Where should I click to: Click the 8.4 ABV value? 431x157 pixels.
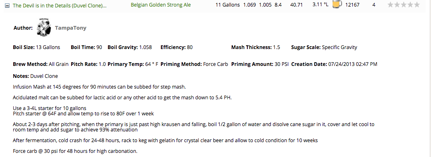pyautogui.click(x=278, y=5)
